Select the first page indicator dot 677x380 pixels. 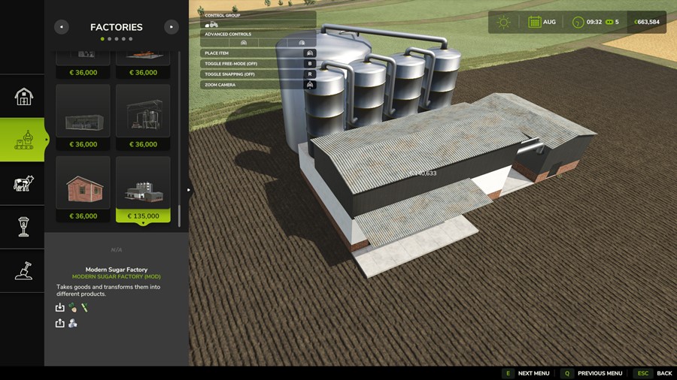(x=102, y=39)
